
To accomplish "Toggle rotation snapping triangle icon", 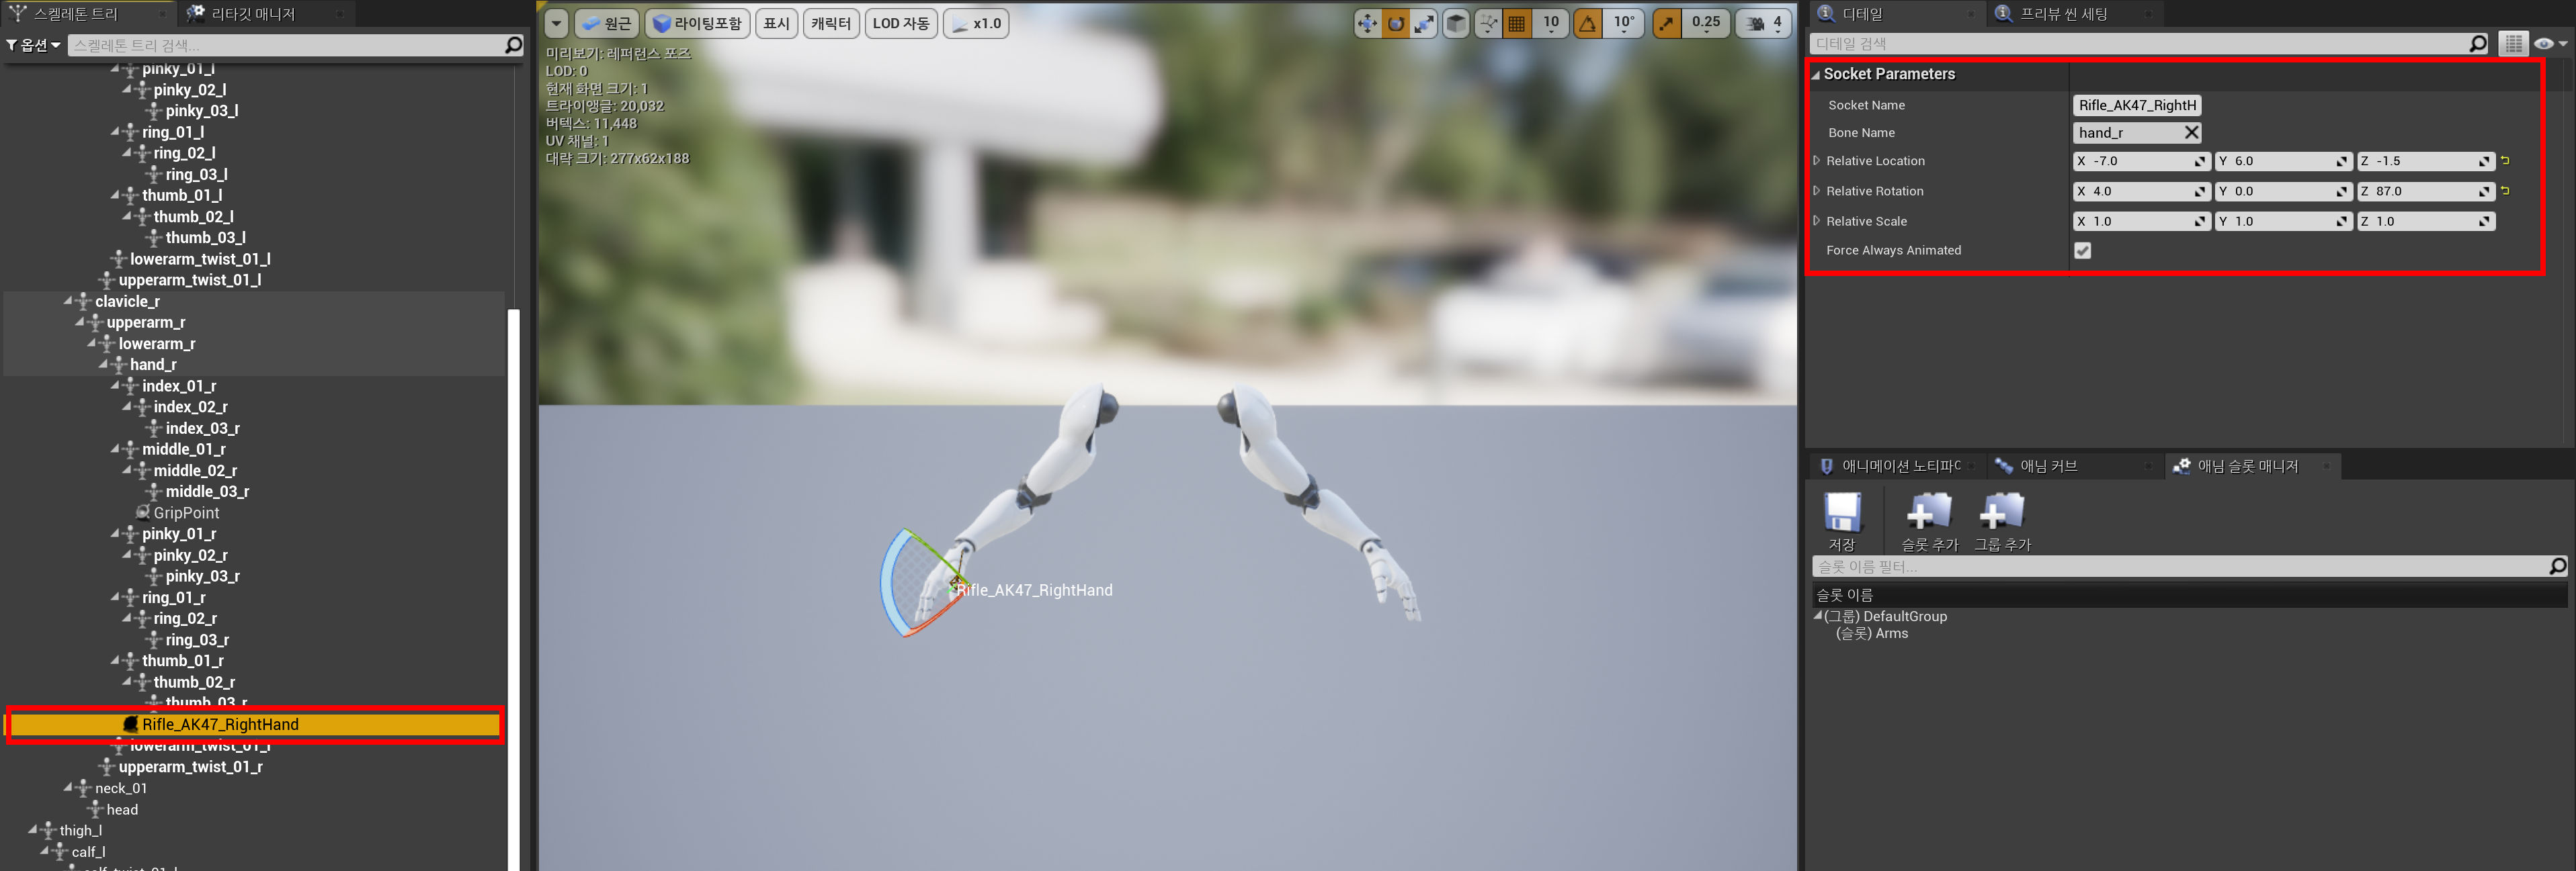I will click(1588, 23).
